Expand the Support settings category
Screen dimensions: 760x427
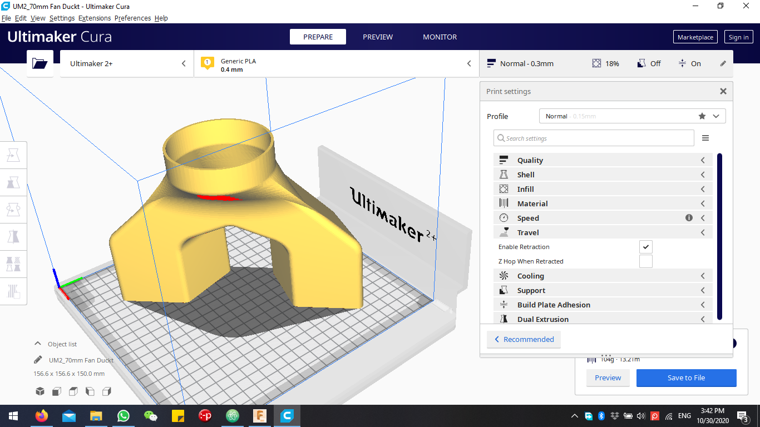pos(603,290)
